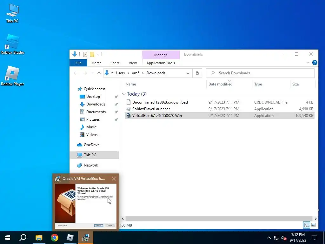325x244 pixels.
Task: Click the Properties quick access toolbar icon
Action: click(85, 54)
